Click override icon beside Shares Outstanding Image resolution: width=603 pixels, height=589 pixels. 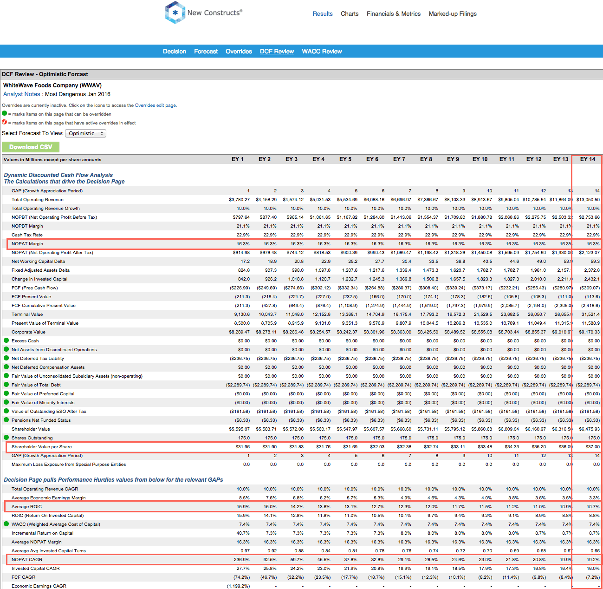click(x=6, y=438)
